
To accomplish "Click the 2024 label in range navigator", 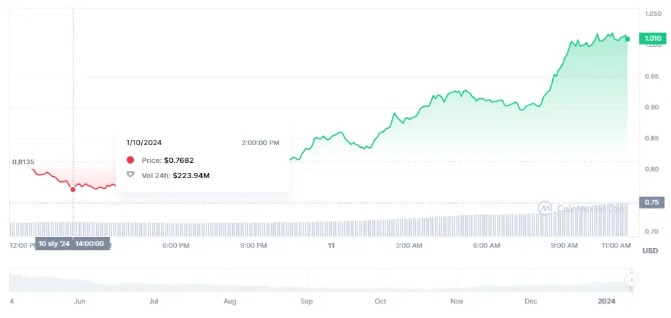I will click(x=606, y=301).
